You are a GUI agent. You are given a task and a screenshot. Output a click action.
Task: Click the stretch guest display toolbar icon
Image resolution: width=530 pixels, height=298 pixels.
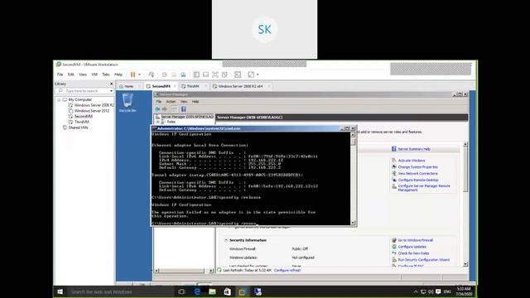click(251, 74)
